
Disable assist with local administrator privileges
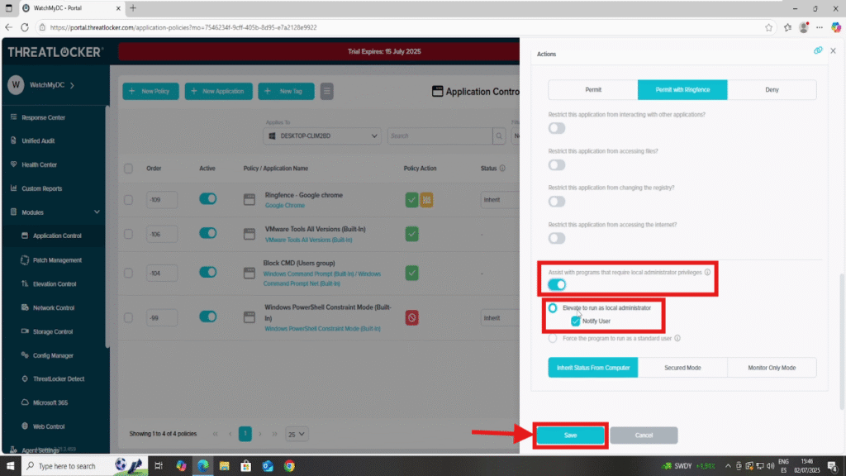[557, 284]
